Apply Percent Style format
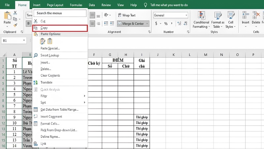Image resolution: width=264 pixels, height=149 pixels. coord(166,24)
